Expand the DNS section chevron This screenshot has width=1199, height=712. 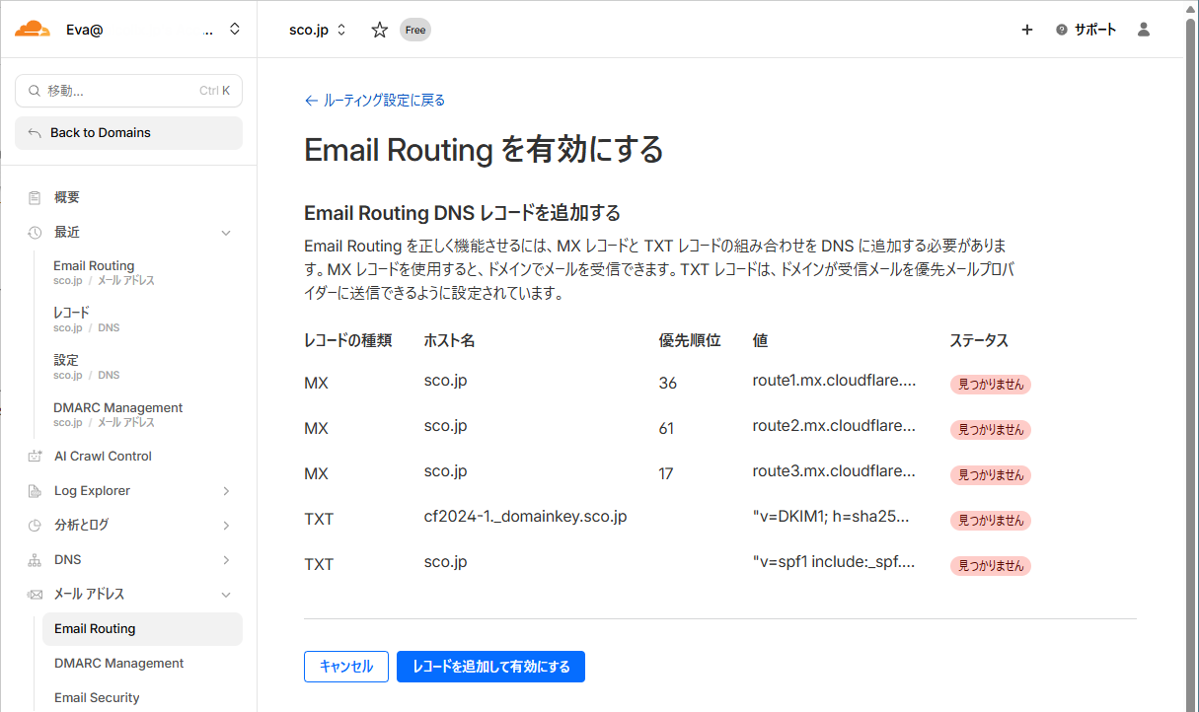pyautogui.click(x=226, y=559)
